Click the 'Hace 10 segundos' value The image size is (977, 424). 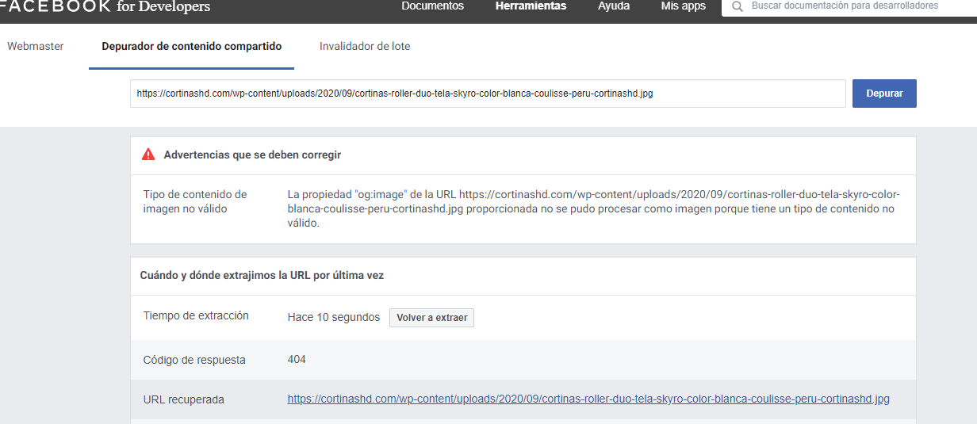point(334,317)
